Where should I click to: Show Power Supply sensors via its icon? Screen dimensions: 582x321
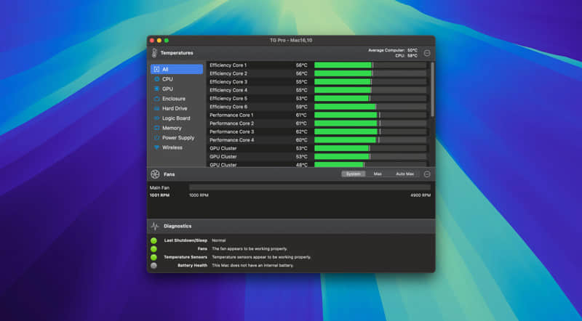[156, 137]
